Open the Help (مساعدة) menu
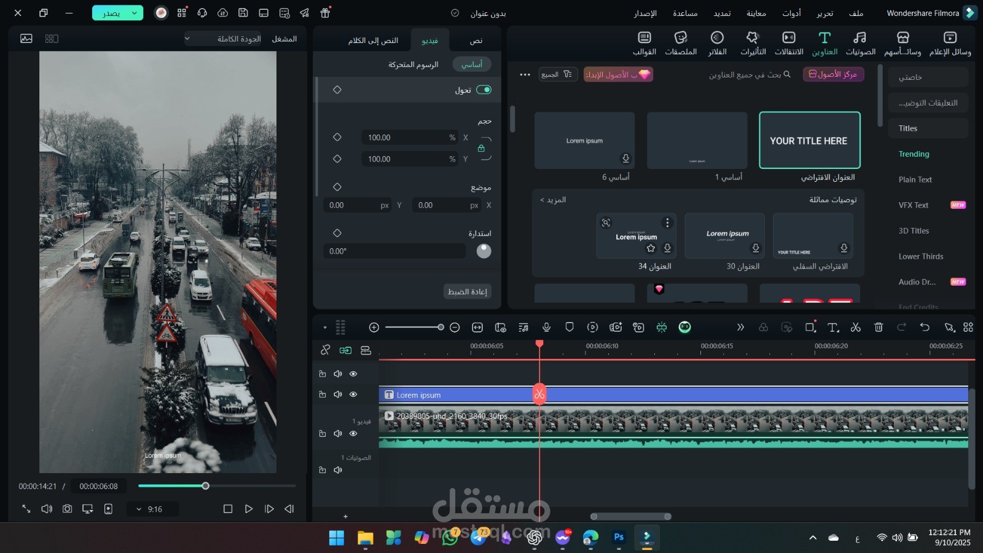 [x=685, y=13]
